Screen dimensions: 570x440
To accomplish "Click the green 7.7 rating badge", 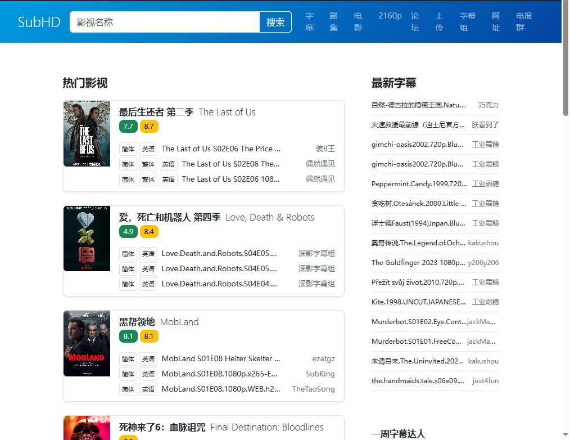I will coord(128,127).
